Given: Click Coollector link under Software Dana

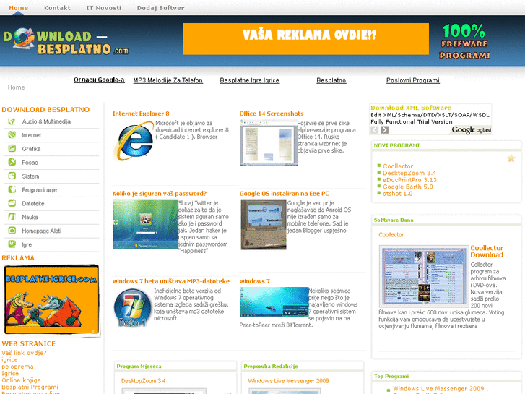Looking at the screenshot, I should [x=391, y=235].
